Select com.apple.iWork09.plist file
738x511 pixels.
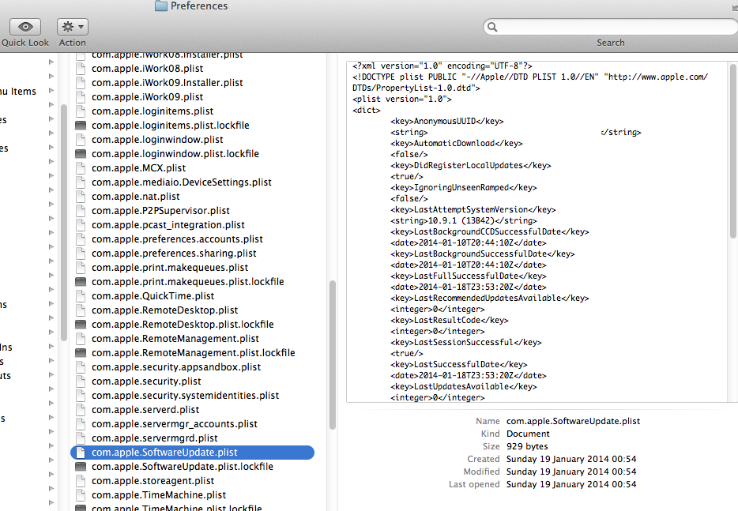click(147, 96)
